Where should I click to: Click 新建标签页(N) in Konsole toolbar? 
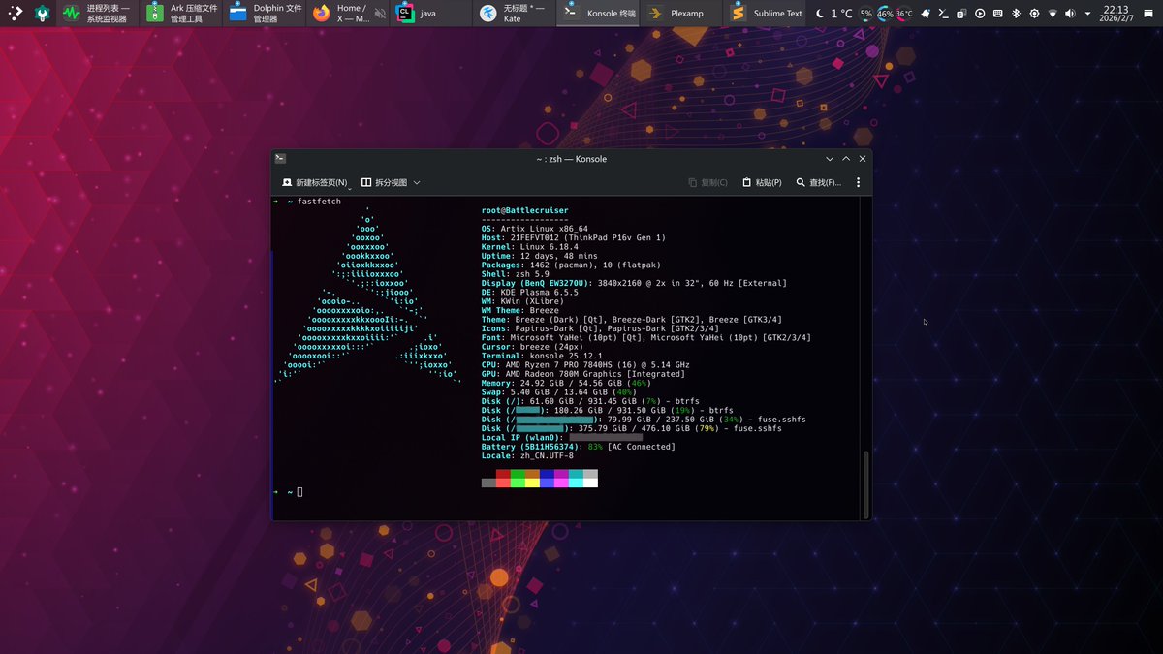click(x=314, y=182)
